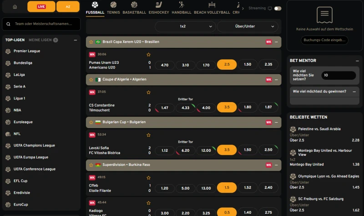
Task: Favorite the Brazil Copa Xerem U20 league star
Action: 91,42
